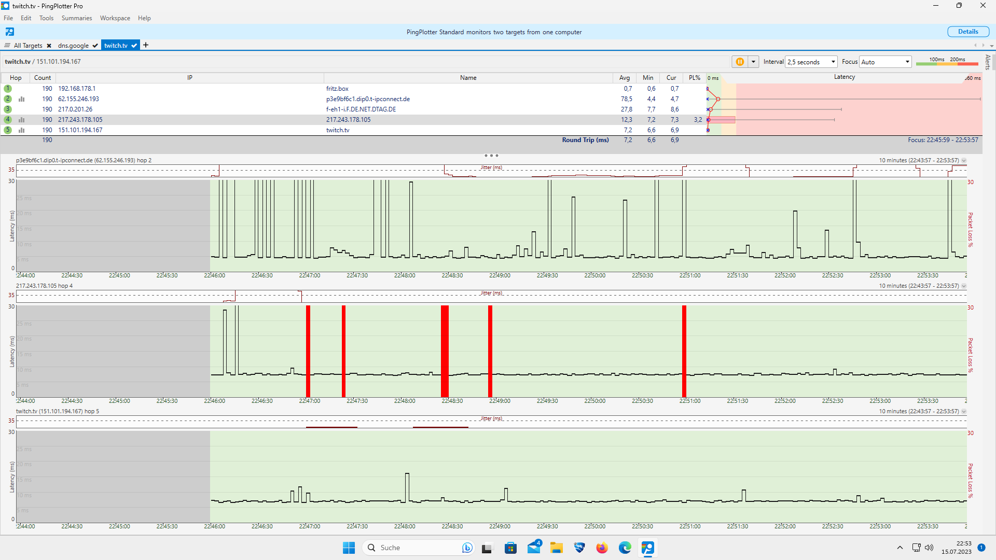Expand the timescale chevron on the hop 2 graph

(964, 160)
